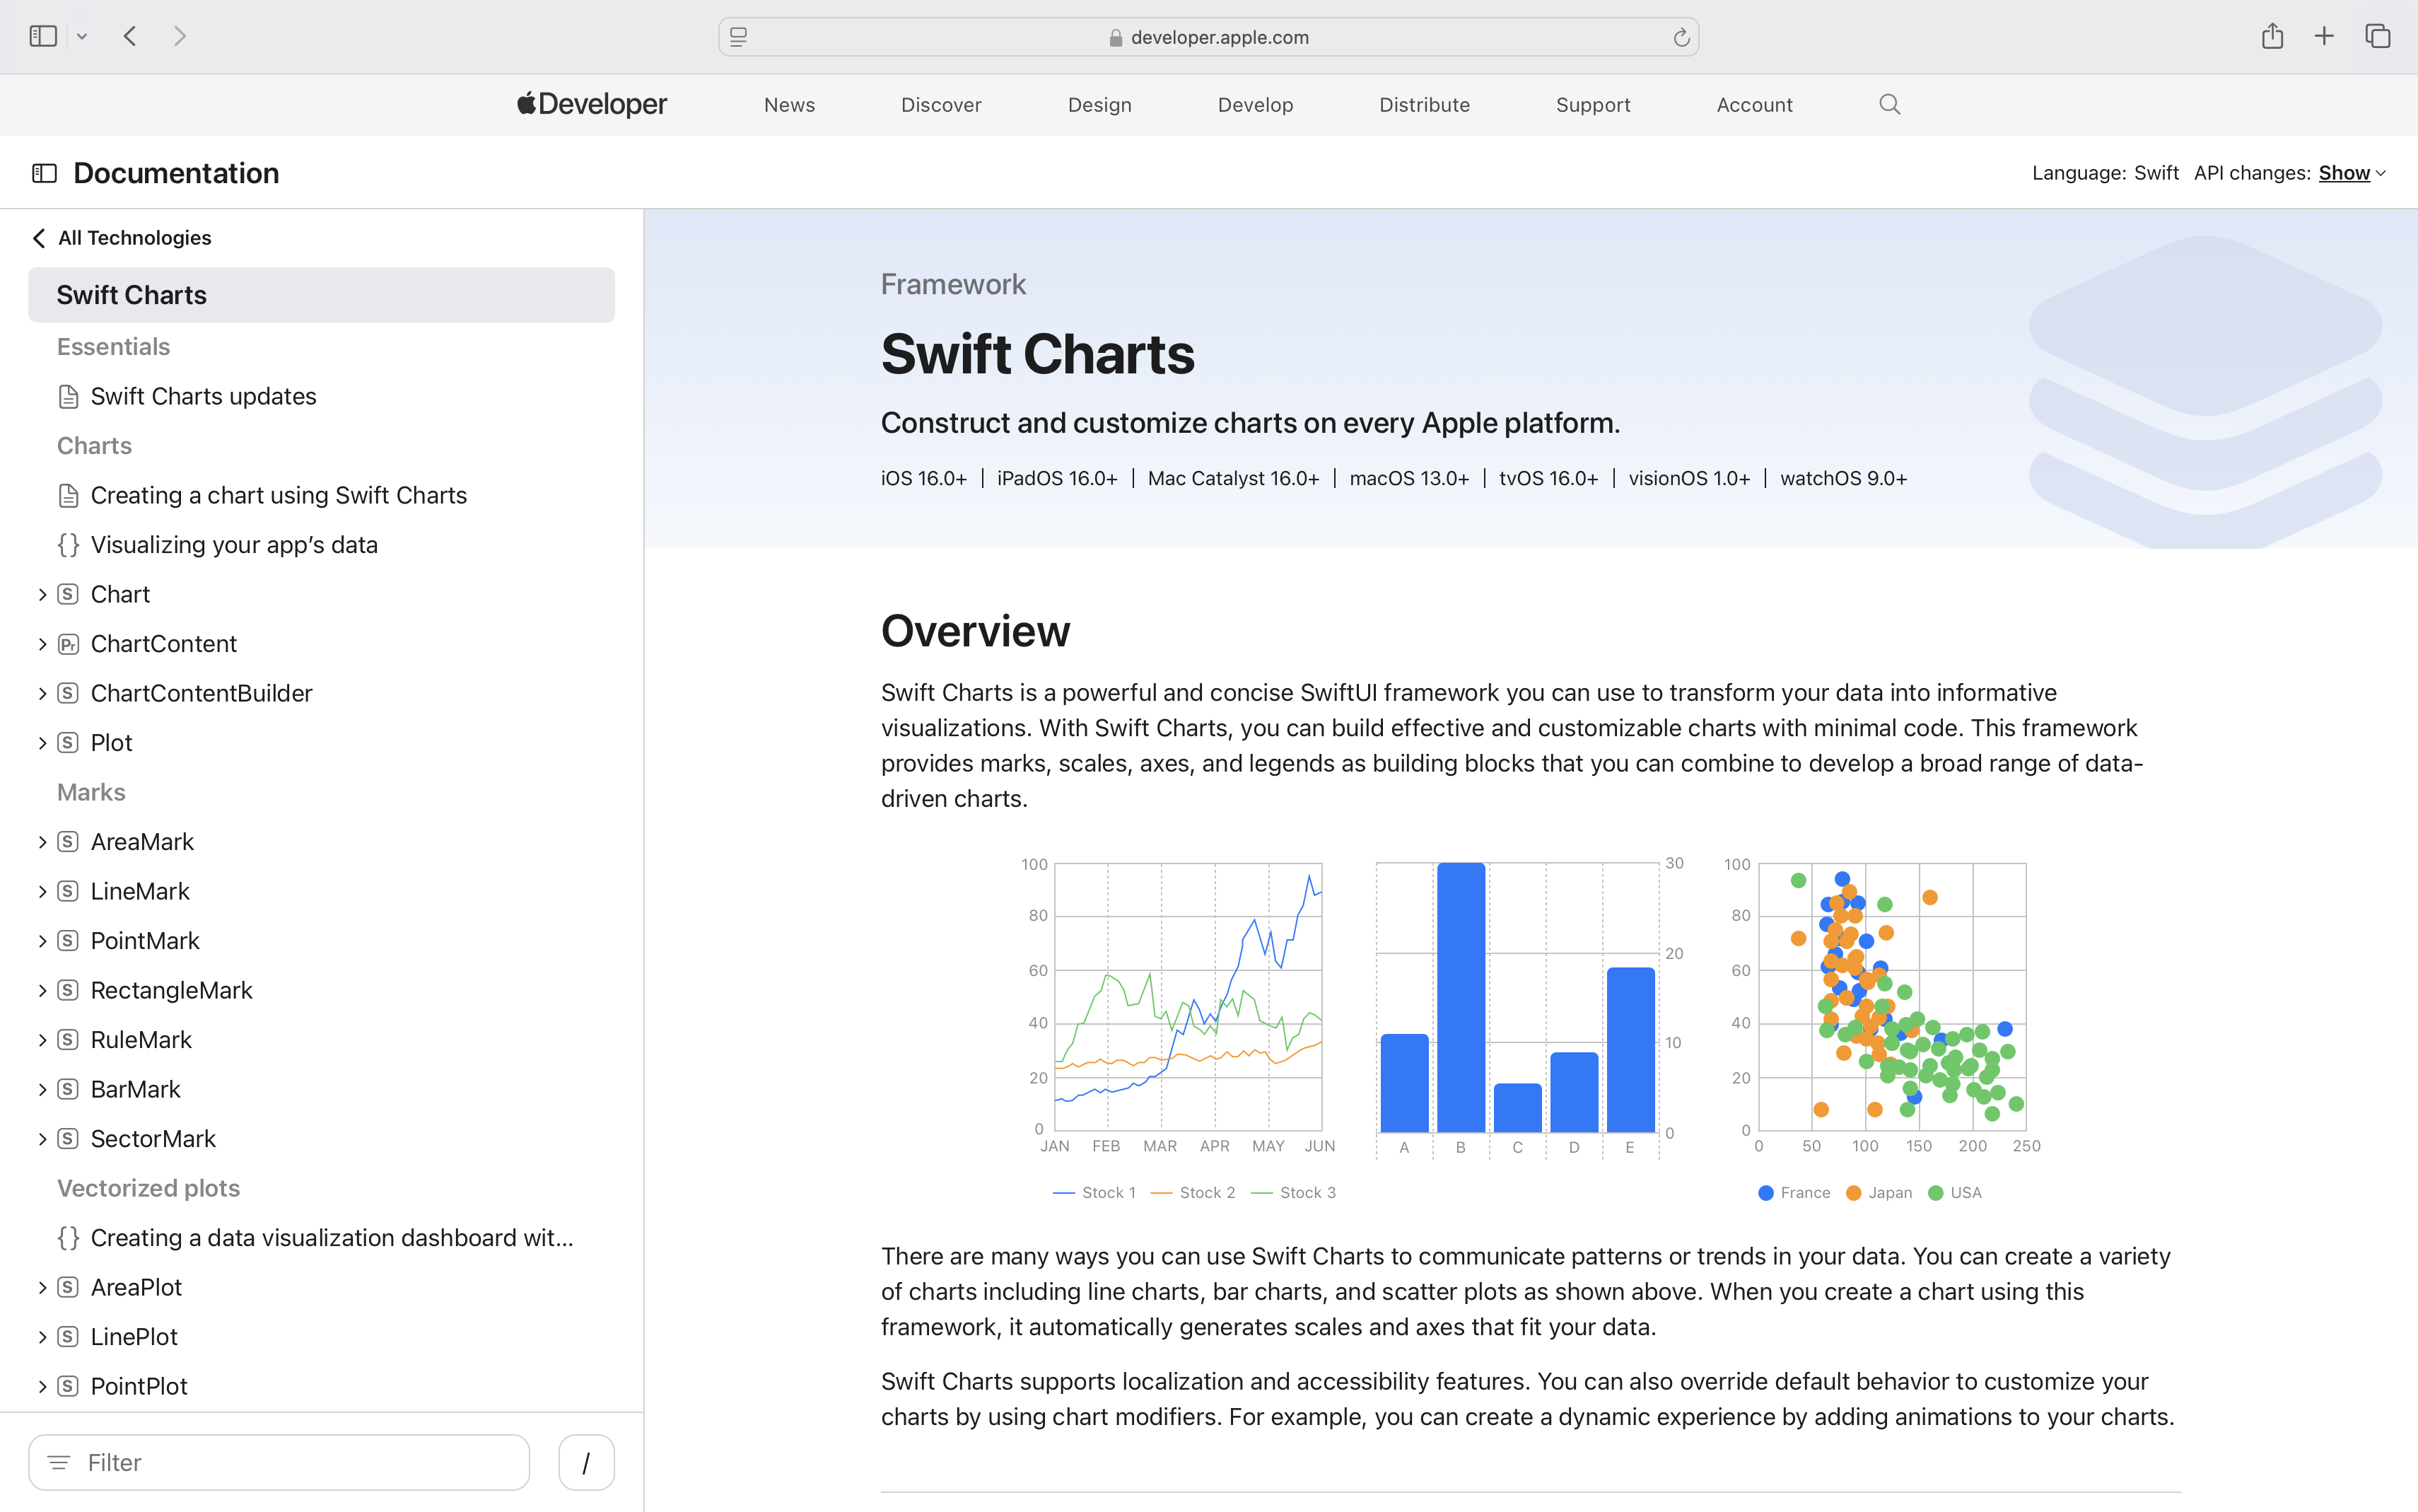This screenshot has height=1512, width=2418.
Task: Open the Swift Charts updates article icon
Action: point(68,396)
